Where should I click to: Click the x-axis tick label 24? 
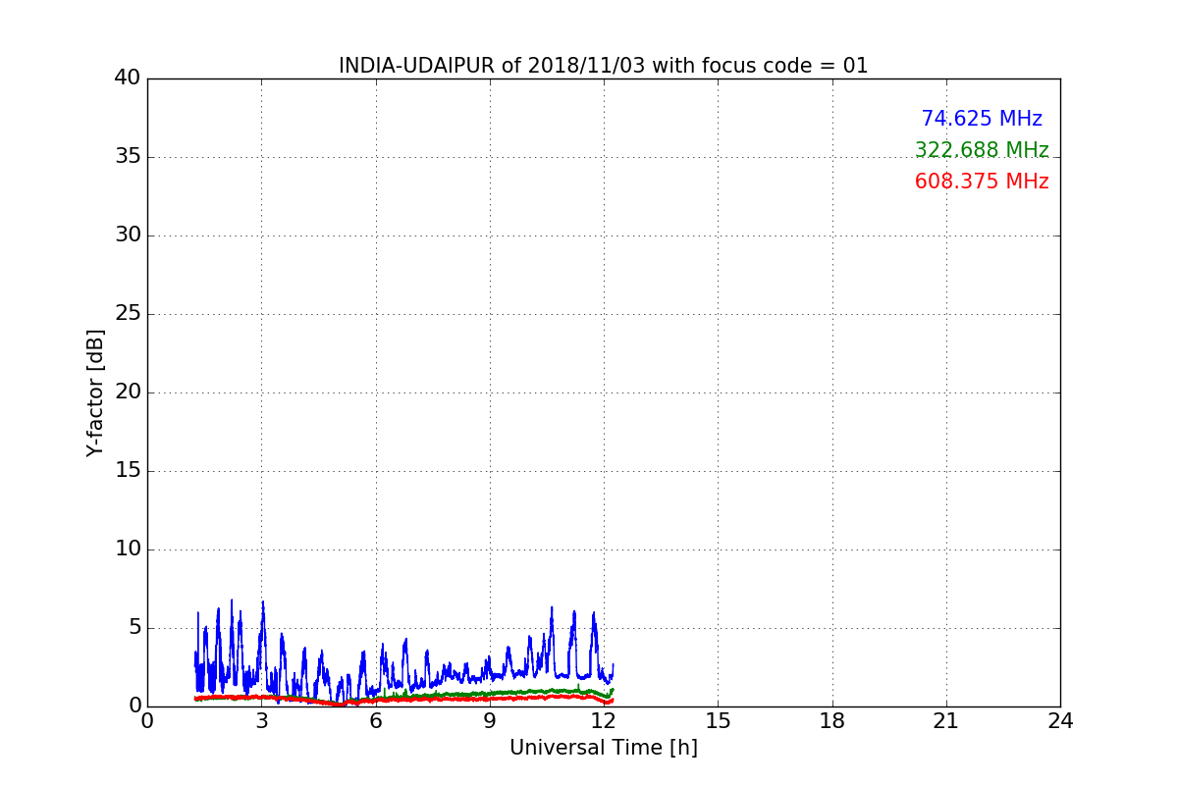(x=1060, y=720)
